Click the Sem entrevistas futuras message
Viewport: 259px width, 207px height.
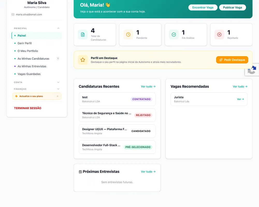[117, 182]
